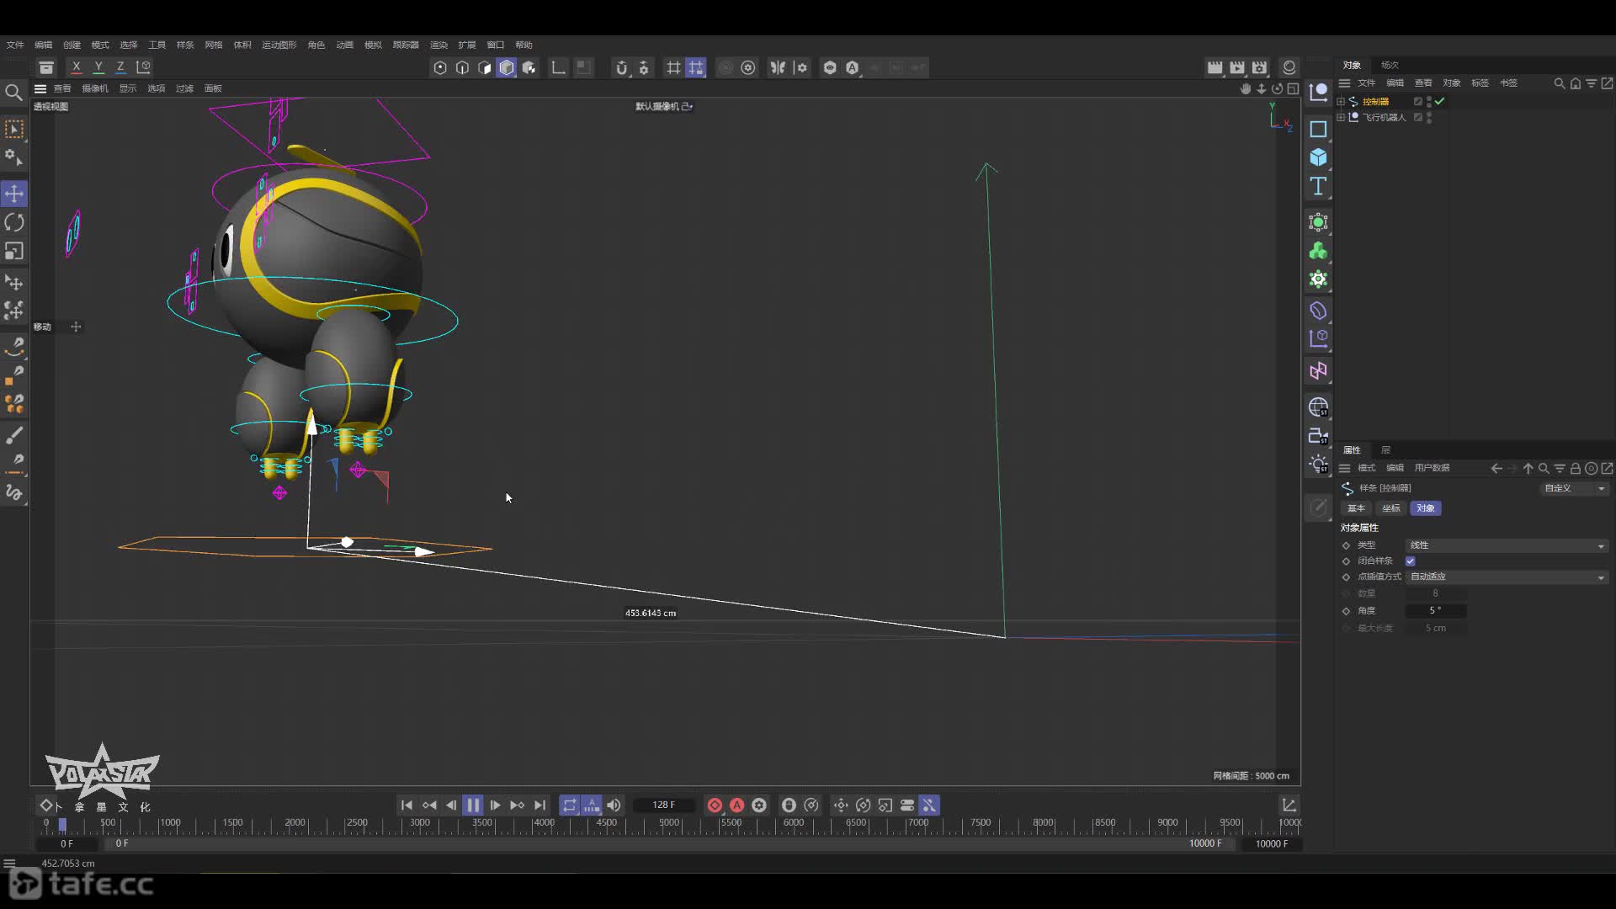1616x909 pixels.
Task: Select the Move tool in left toolbar
Action: [x=14, y=194]
